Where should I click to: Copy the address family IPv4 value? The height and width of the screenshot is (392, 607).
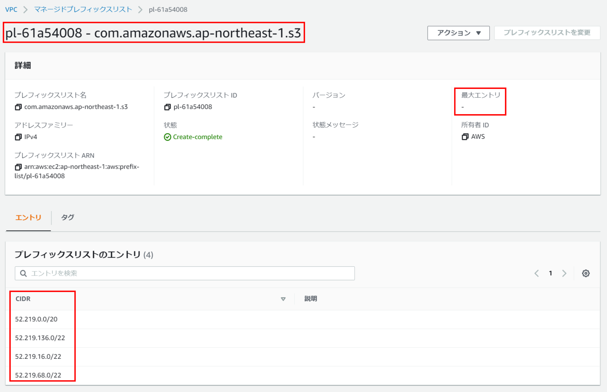tap(18, 137)
